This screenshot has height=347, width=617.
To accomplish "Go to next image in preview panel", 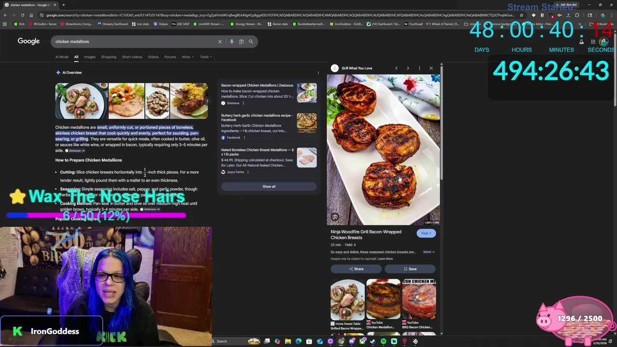I will pos(408,68).
